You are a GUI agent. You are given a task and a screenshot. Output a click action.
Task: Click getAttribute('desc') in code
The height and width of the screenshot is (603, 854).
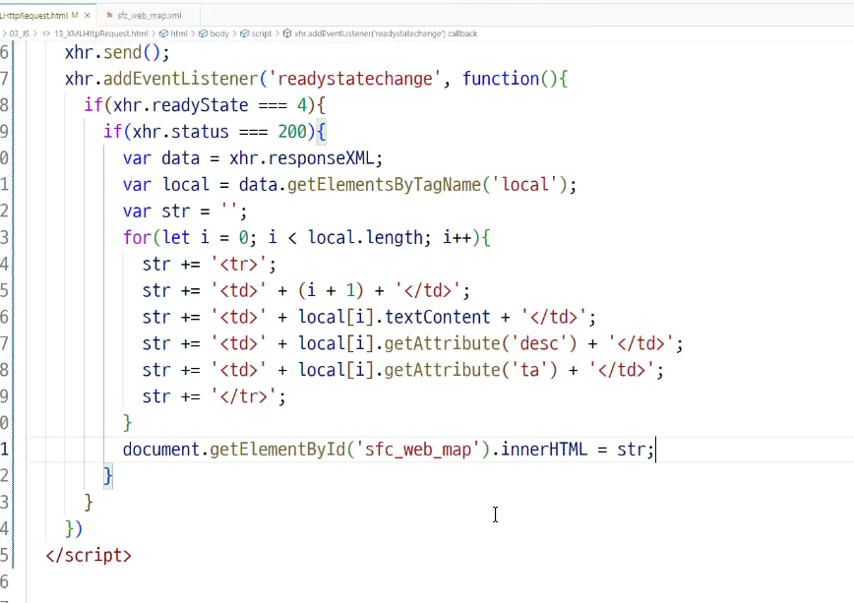(480, 343)
